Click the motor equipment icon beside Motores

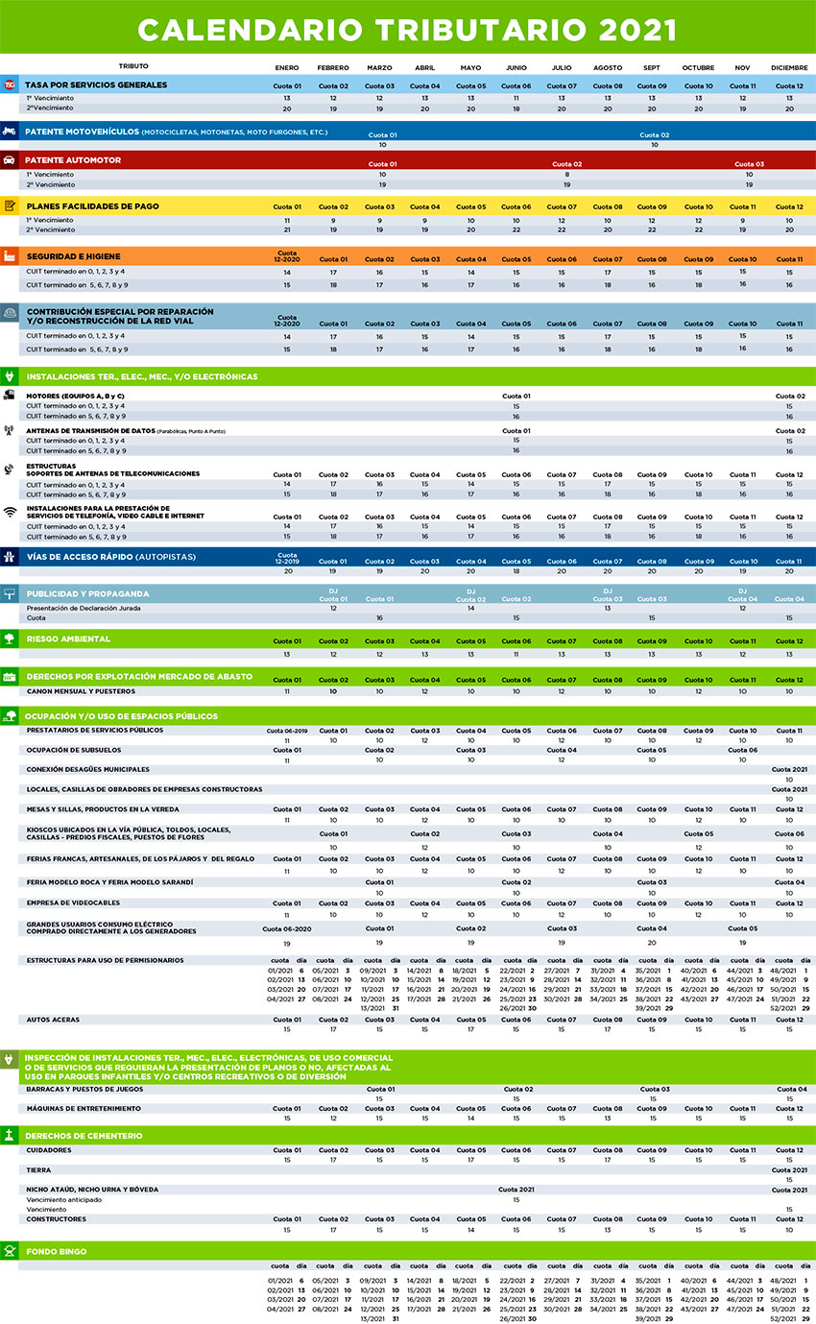click(9, 396)
